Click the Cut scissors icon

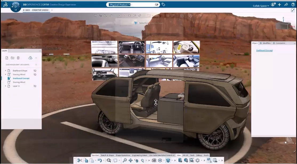(79, 160)
